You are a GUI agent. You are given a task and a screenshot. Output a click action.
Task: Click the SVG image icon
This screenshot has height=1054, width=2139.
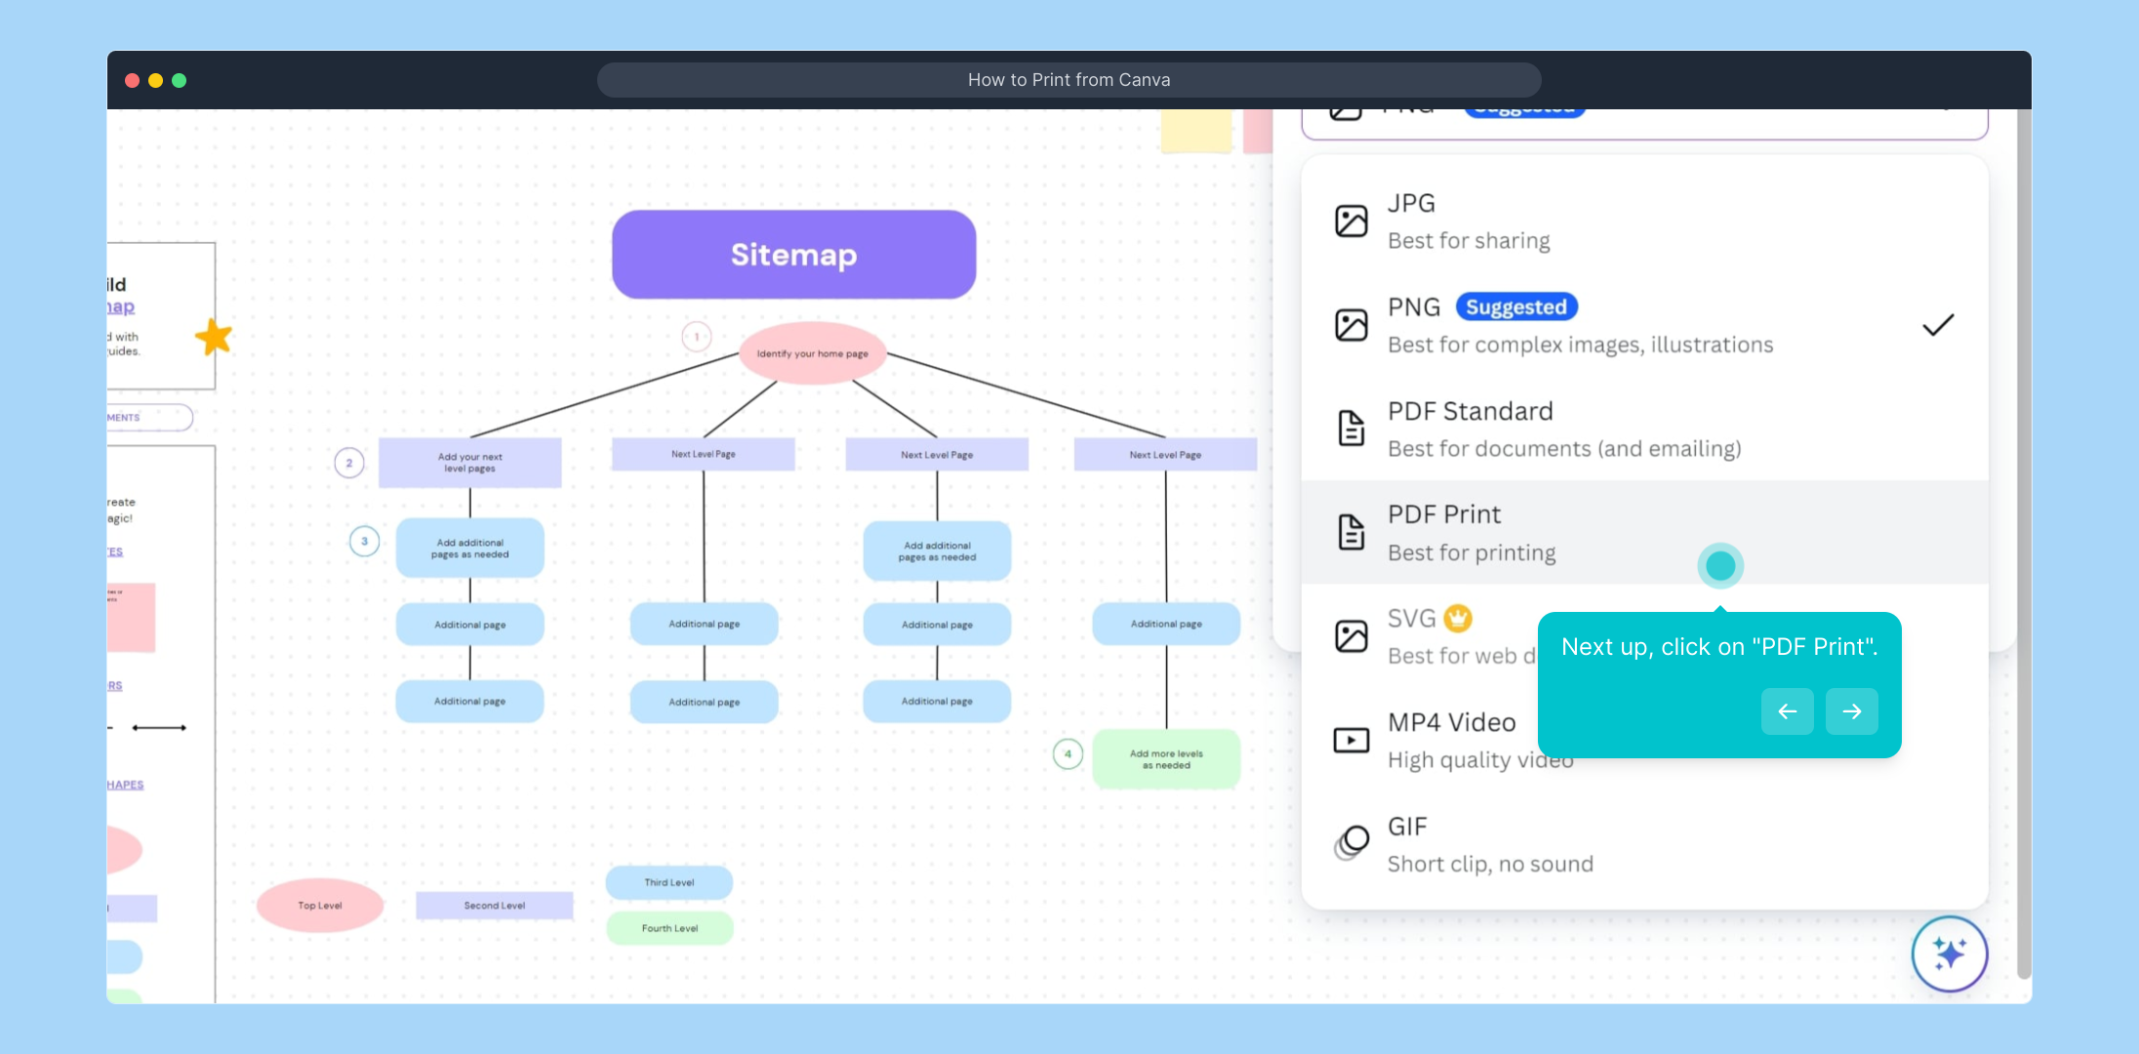(x=1351, y=636)
